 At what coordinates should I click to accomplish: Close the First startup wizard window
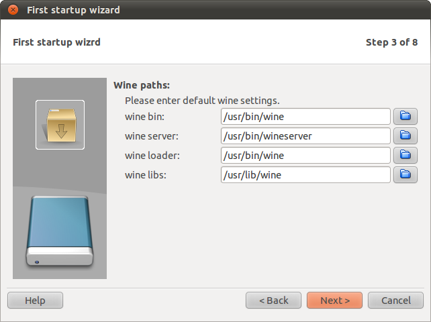[13, 10]
